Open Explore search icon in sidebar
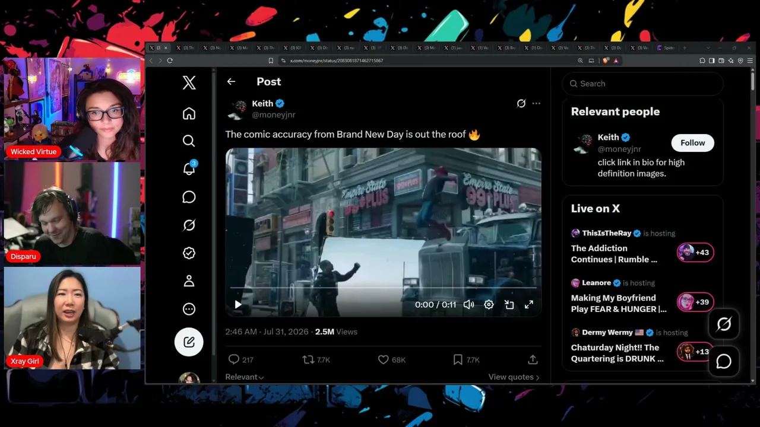This screenshot has width=760, height=427. (x=189, y=141)
